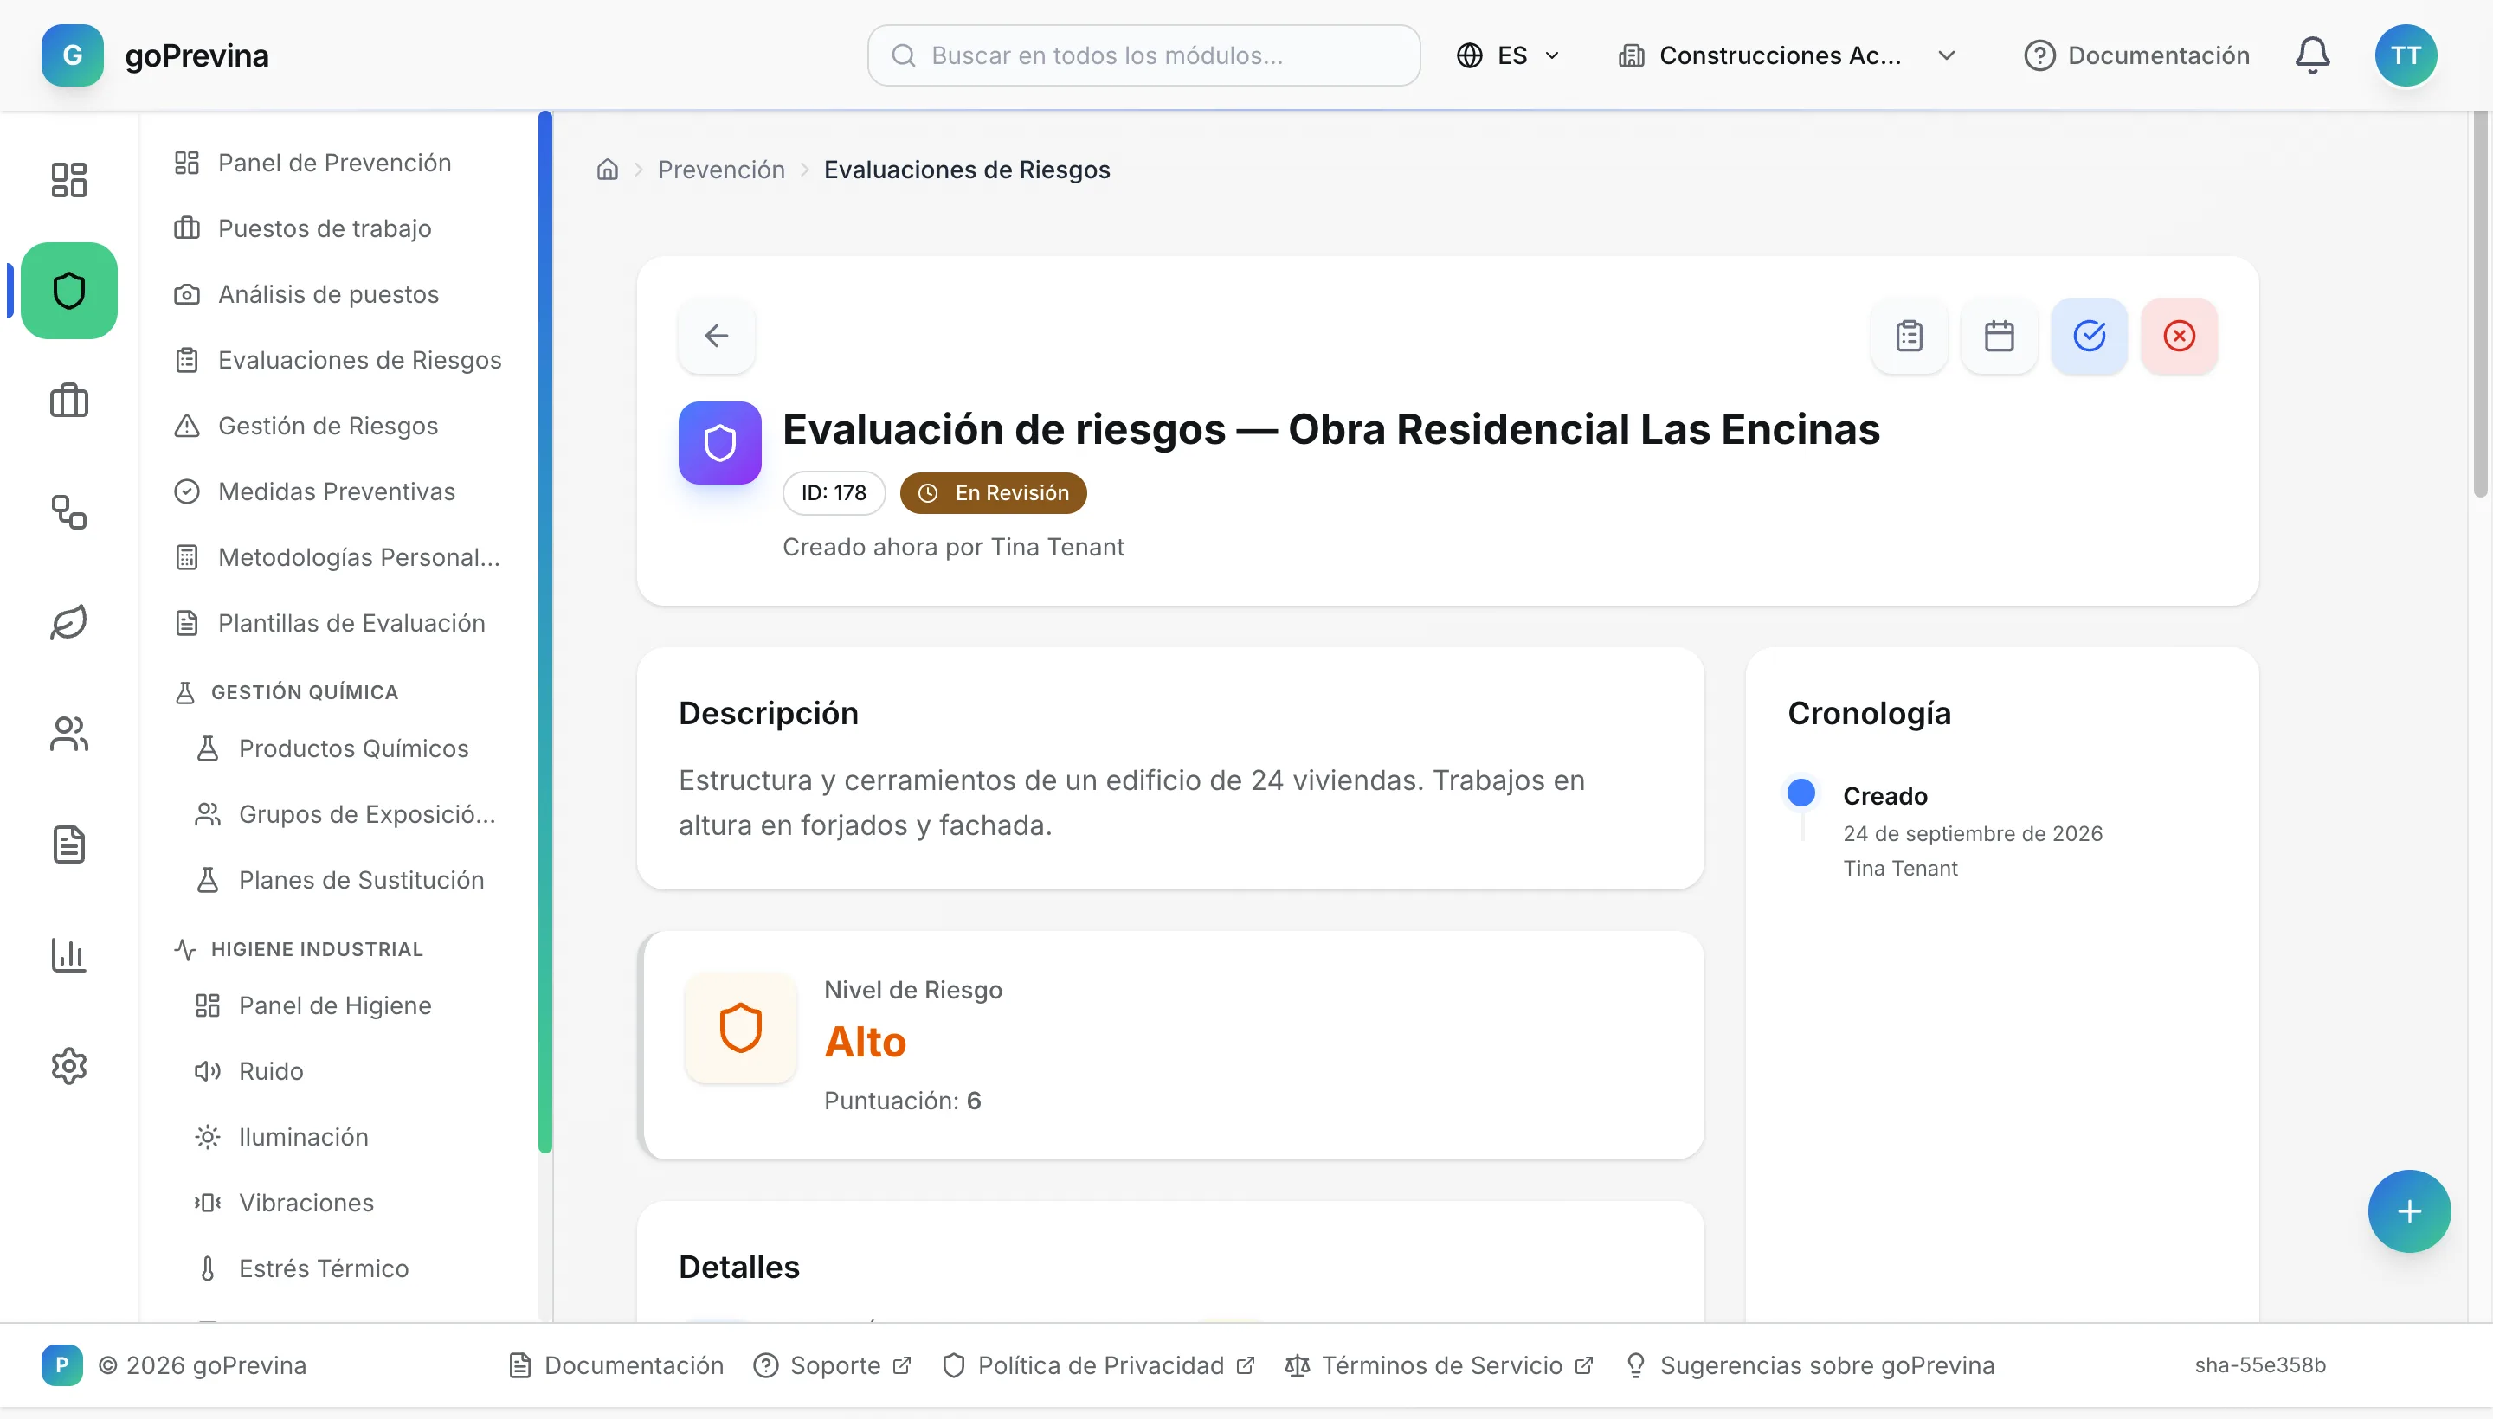The height and width of the screenshot is (1419, 2493).
Task: Open Panel de Higiene in the sidebar
Action: (347, 1005)
